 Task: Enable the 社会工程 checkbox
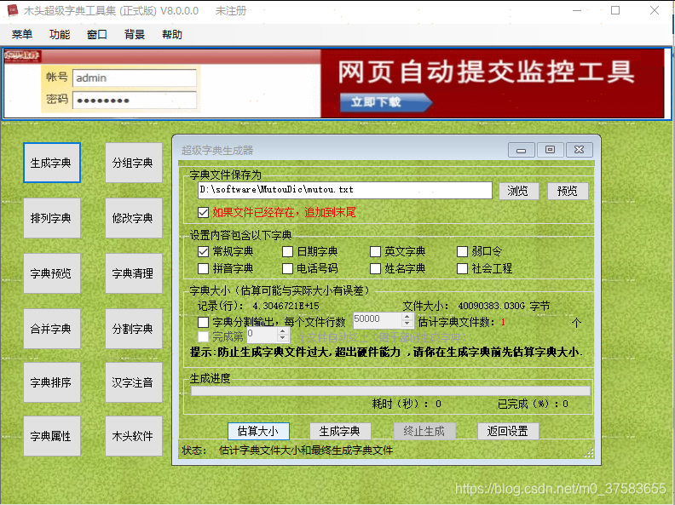pos(462,268)
